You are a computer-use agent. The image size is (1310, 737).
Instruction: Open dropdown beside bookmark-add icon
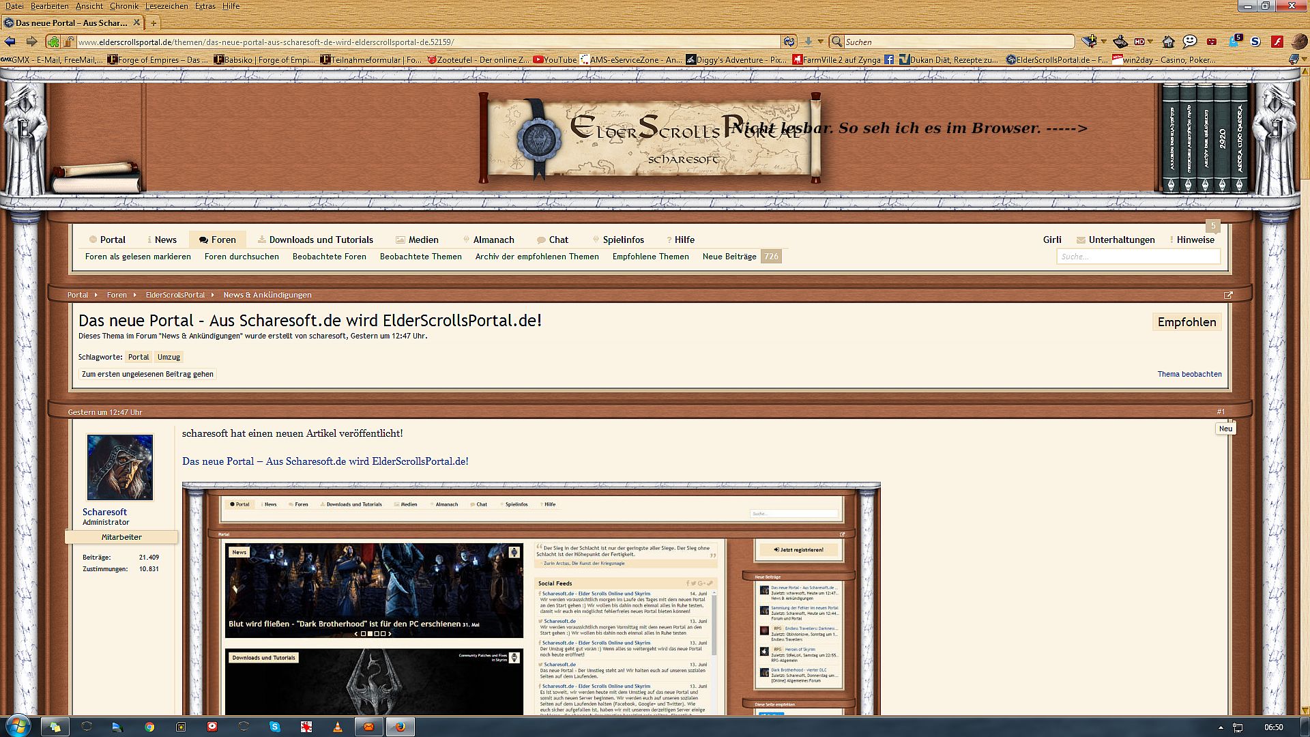tap(1103, 42)
